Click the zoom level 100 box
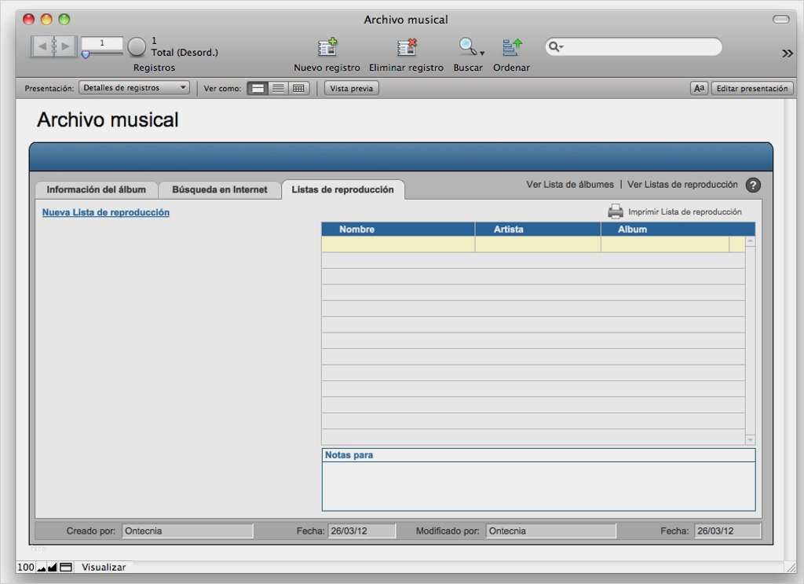This screenshot has width=804, height=584. tap(26, 567)
